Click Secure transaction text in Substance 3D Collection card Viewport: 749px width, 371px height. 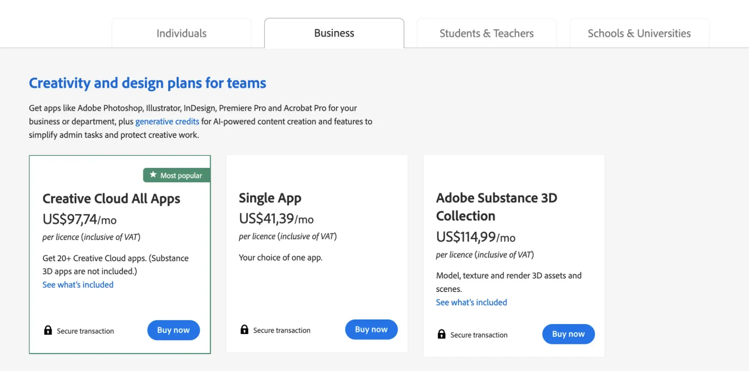479,335
